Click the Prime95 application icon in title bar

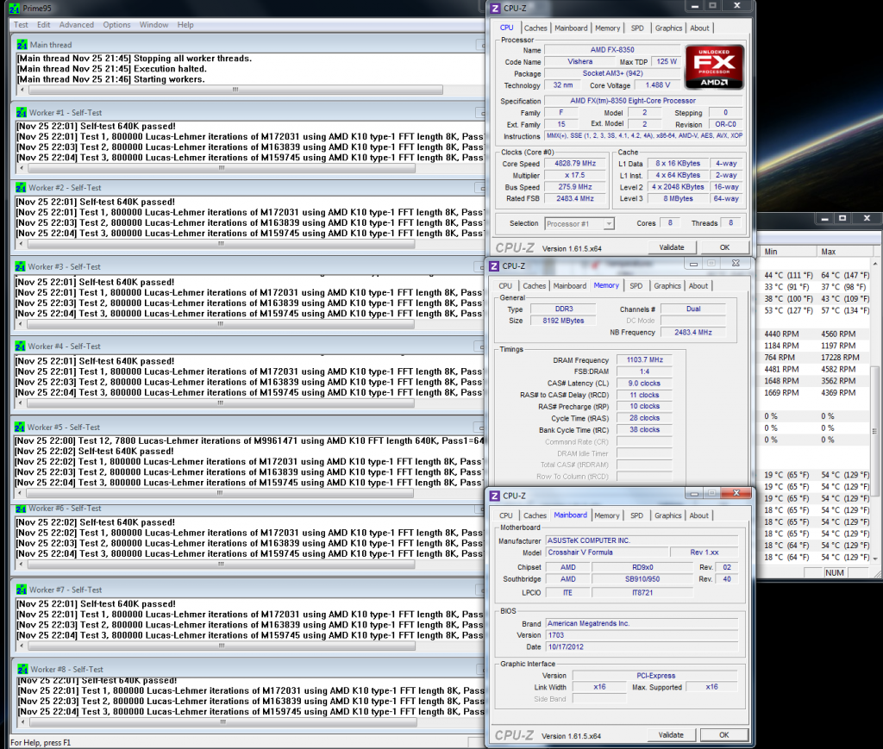coord(14,9)
